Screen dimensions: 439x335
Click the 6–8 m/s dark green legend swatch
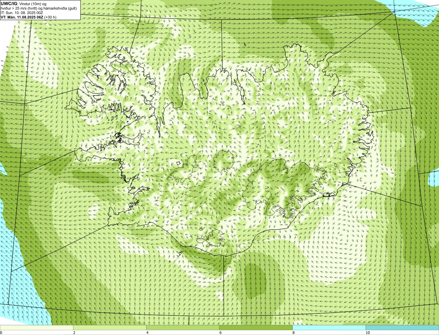(x=256, y=327)
